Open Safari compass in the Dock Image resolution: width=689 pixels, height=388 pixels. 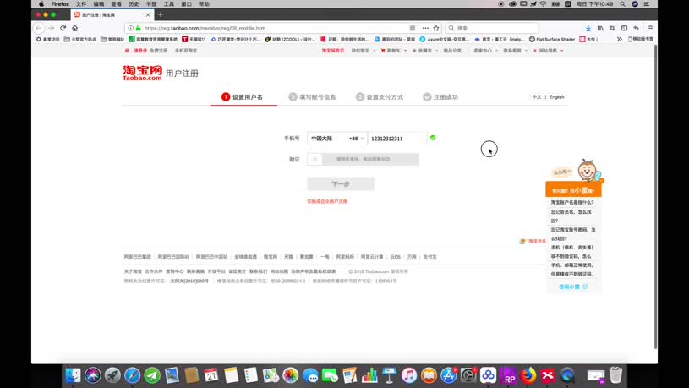(132, 375)
